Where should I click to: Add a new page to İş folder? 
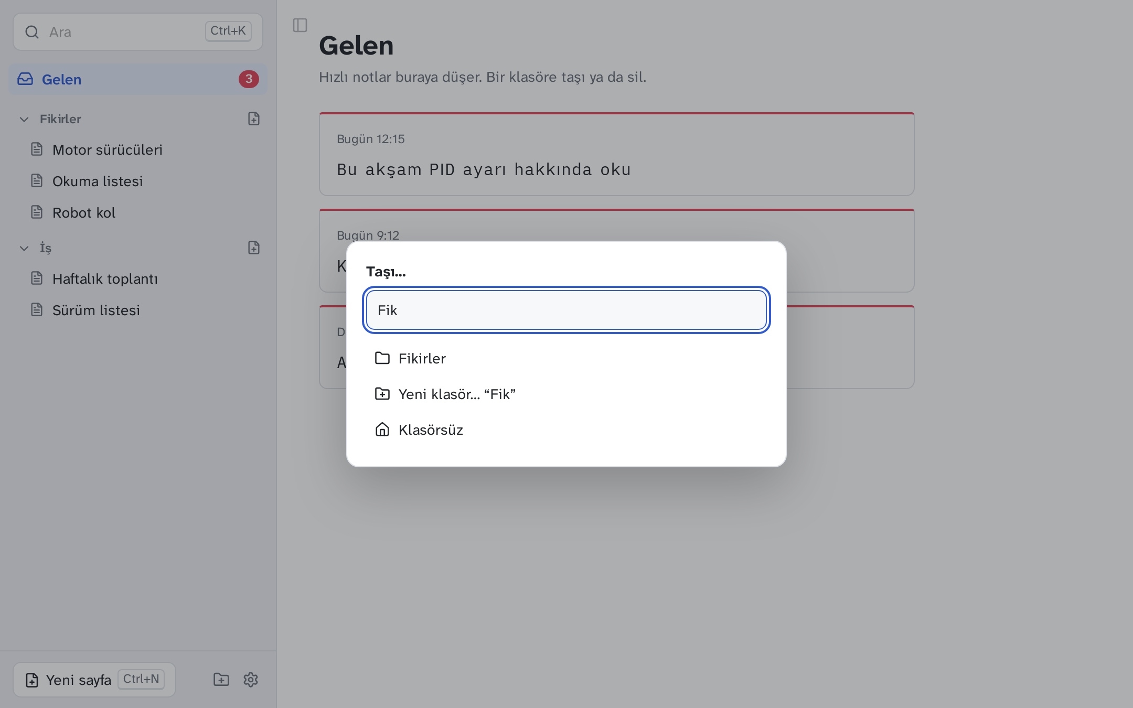pos(254,248)
